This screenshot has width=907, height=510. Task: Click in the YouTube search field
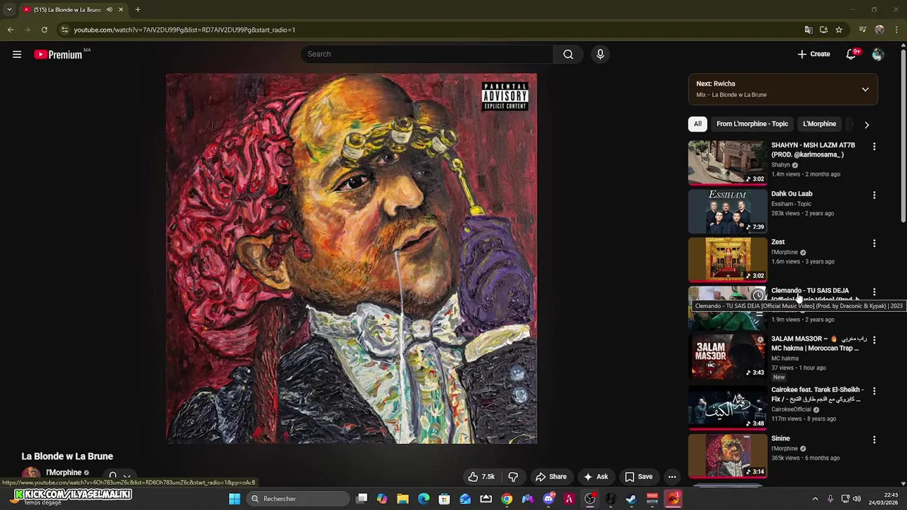429,55
